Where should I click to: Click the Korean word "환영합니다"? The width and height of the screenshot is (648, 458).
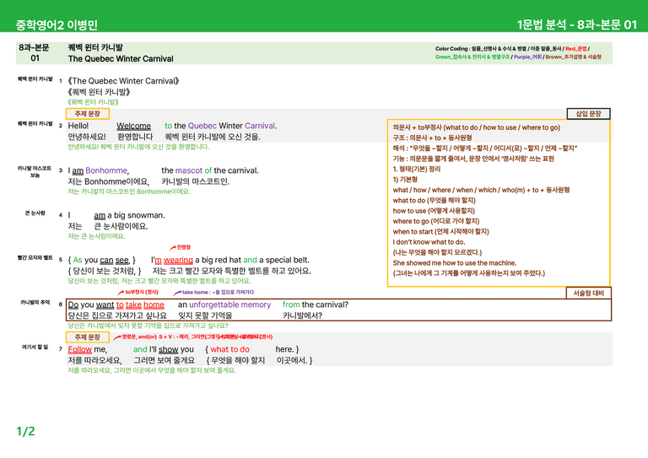coord(135,137)
